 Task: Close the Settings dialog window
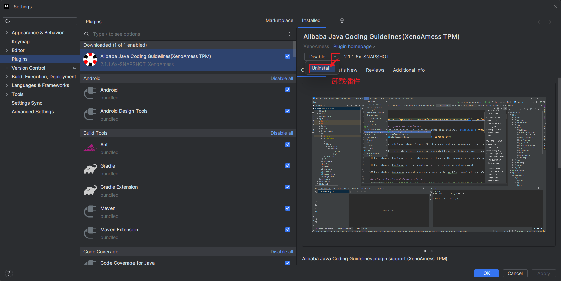coord(555,6)
